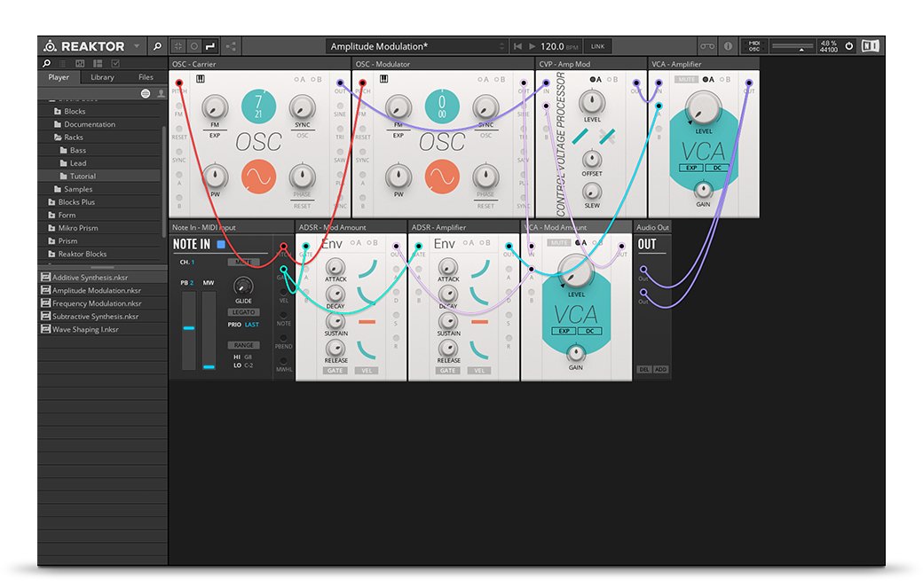Click the audio engine power icon
Image resolution: width=923 pixels, height=581 pixels.
(x=848, y=46)
